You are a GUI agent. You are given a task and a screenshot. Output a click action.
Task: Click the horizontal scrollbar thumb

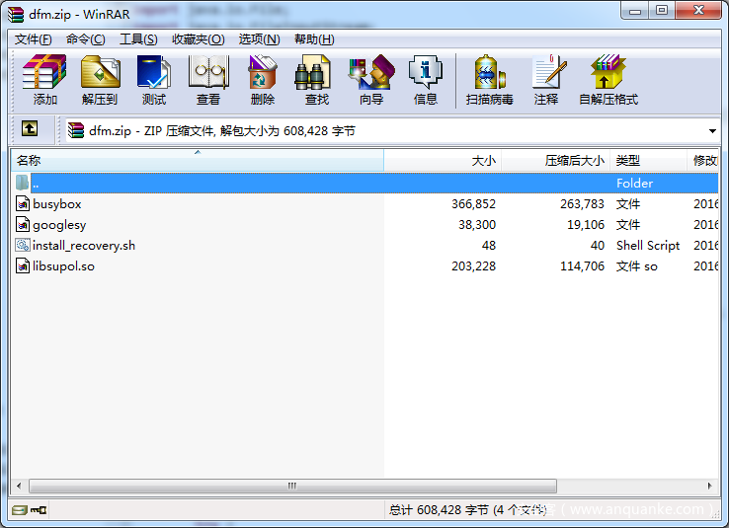tap(292, 487)
